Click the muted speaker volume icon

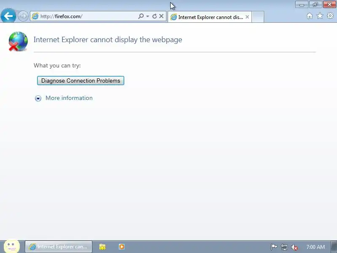294,248
